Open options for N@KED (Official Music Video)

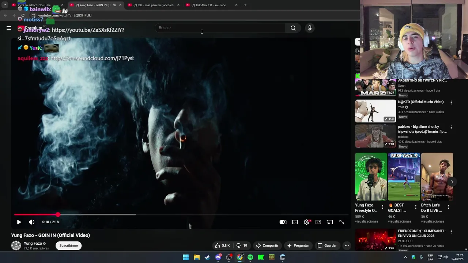(451, 103)
